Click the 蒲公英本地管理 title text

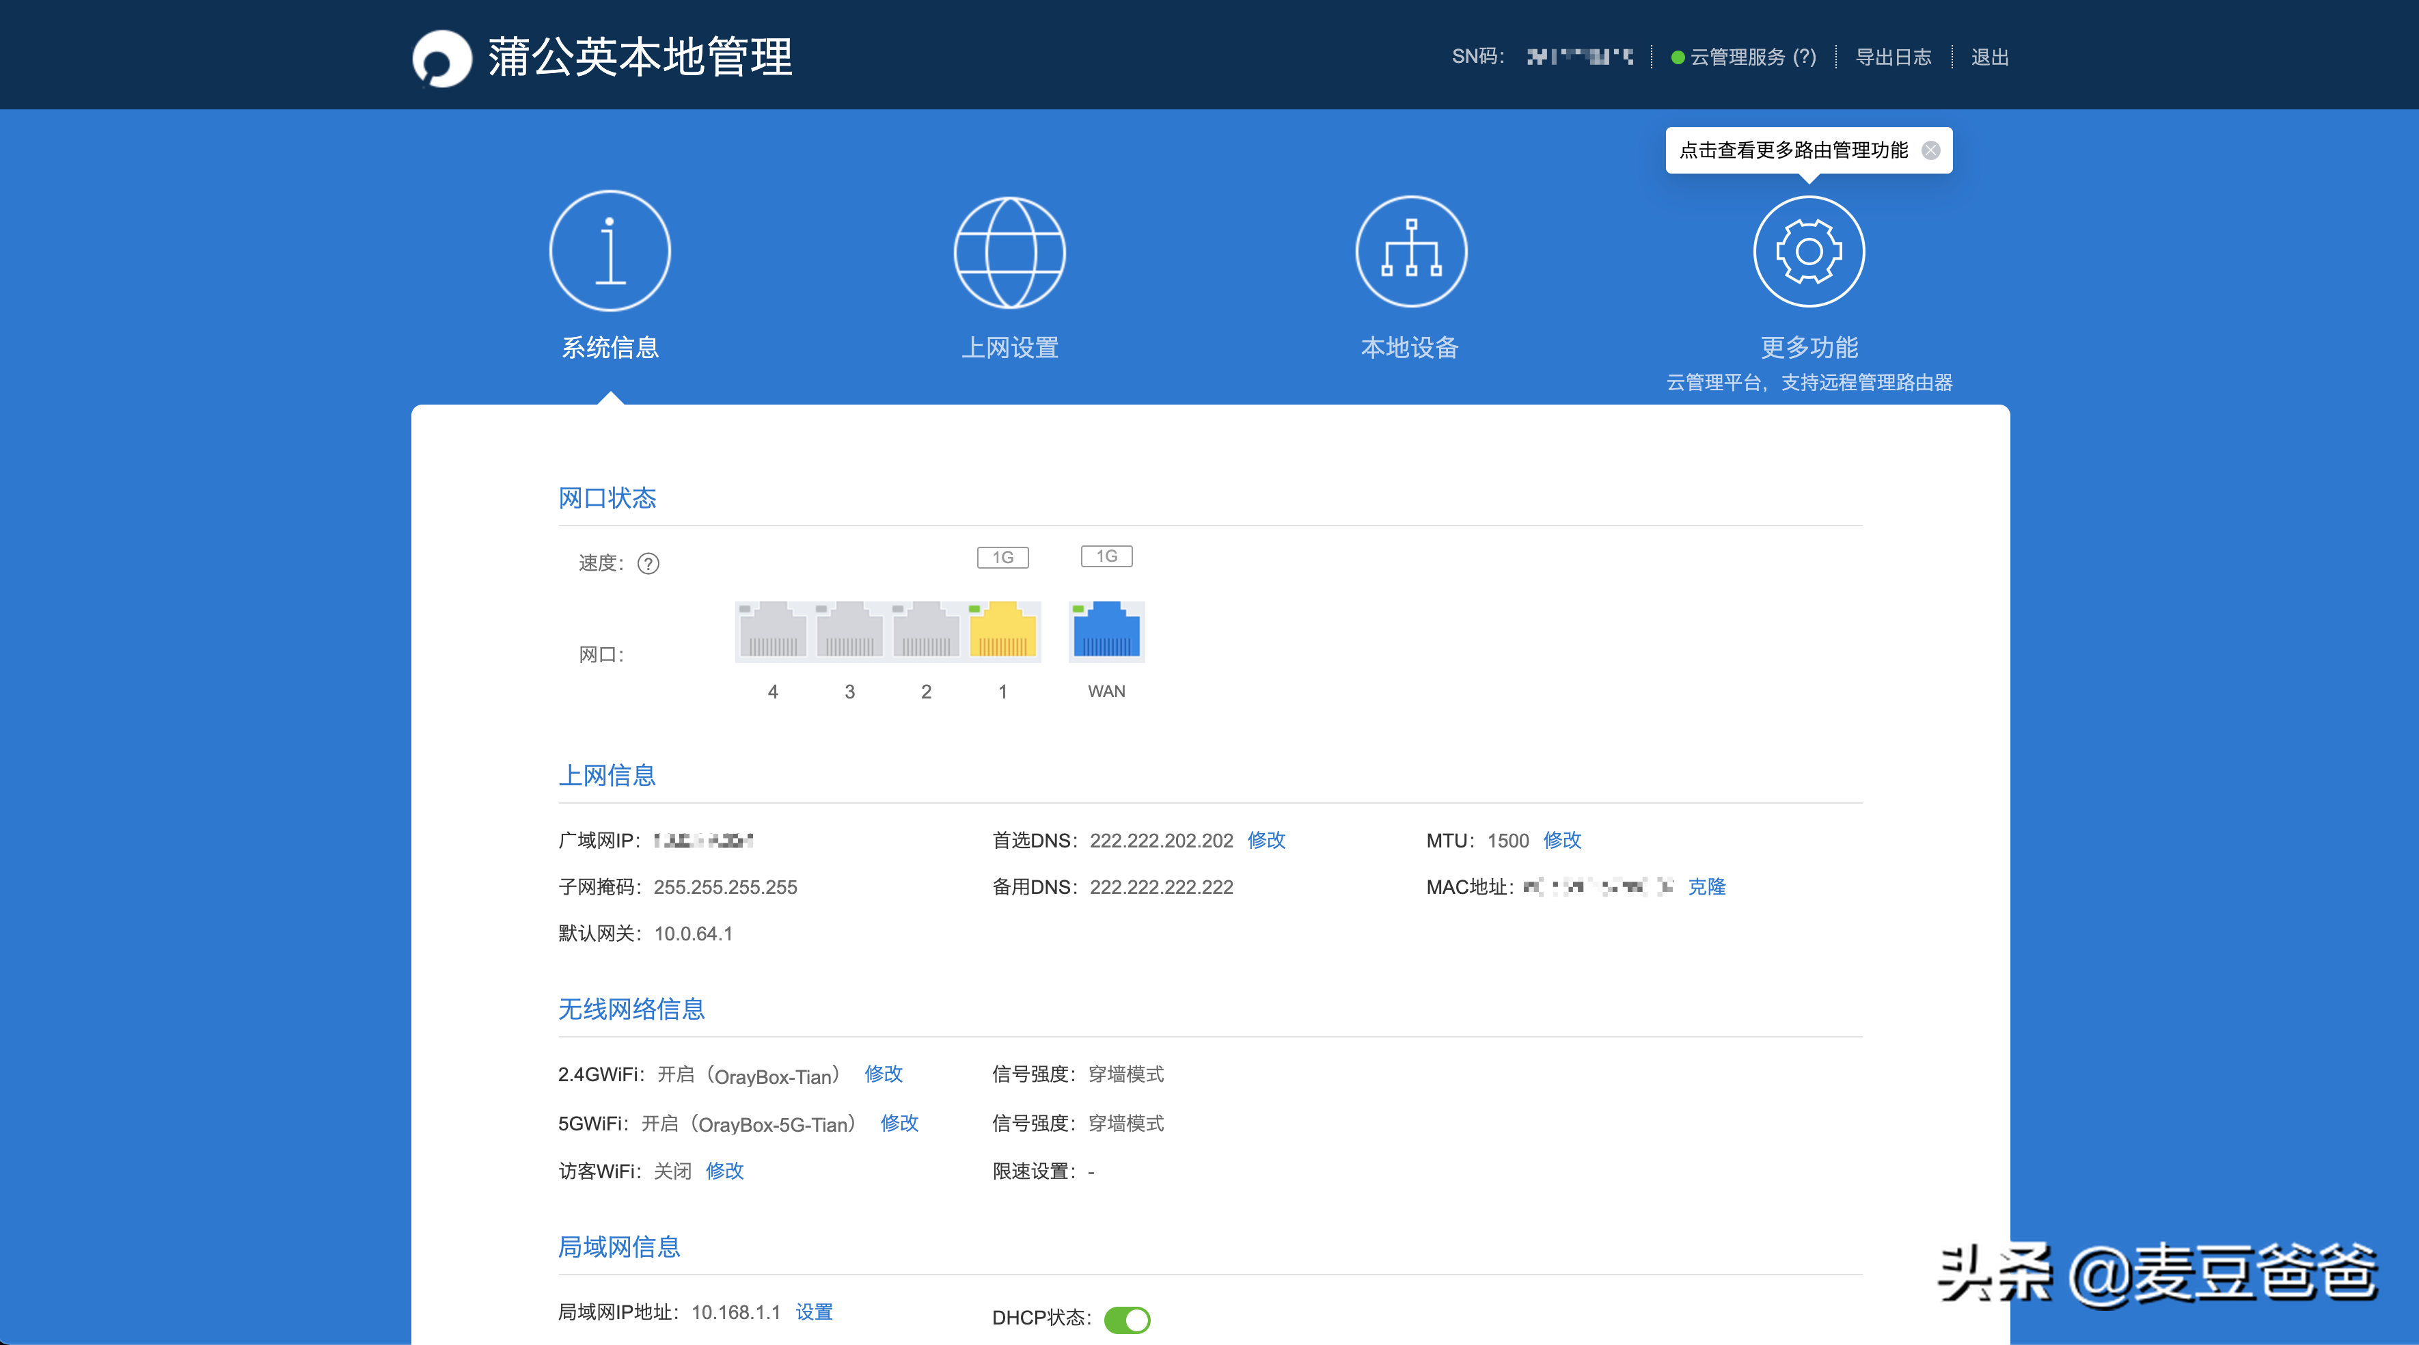click(x=640, y=57)
